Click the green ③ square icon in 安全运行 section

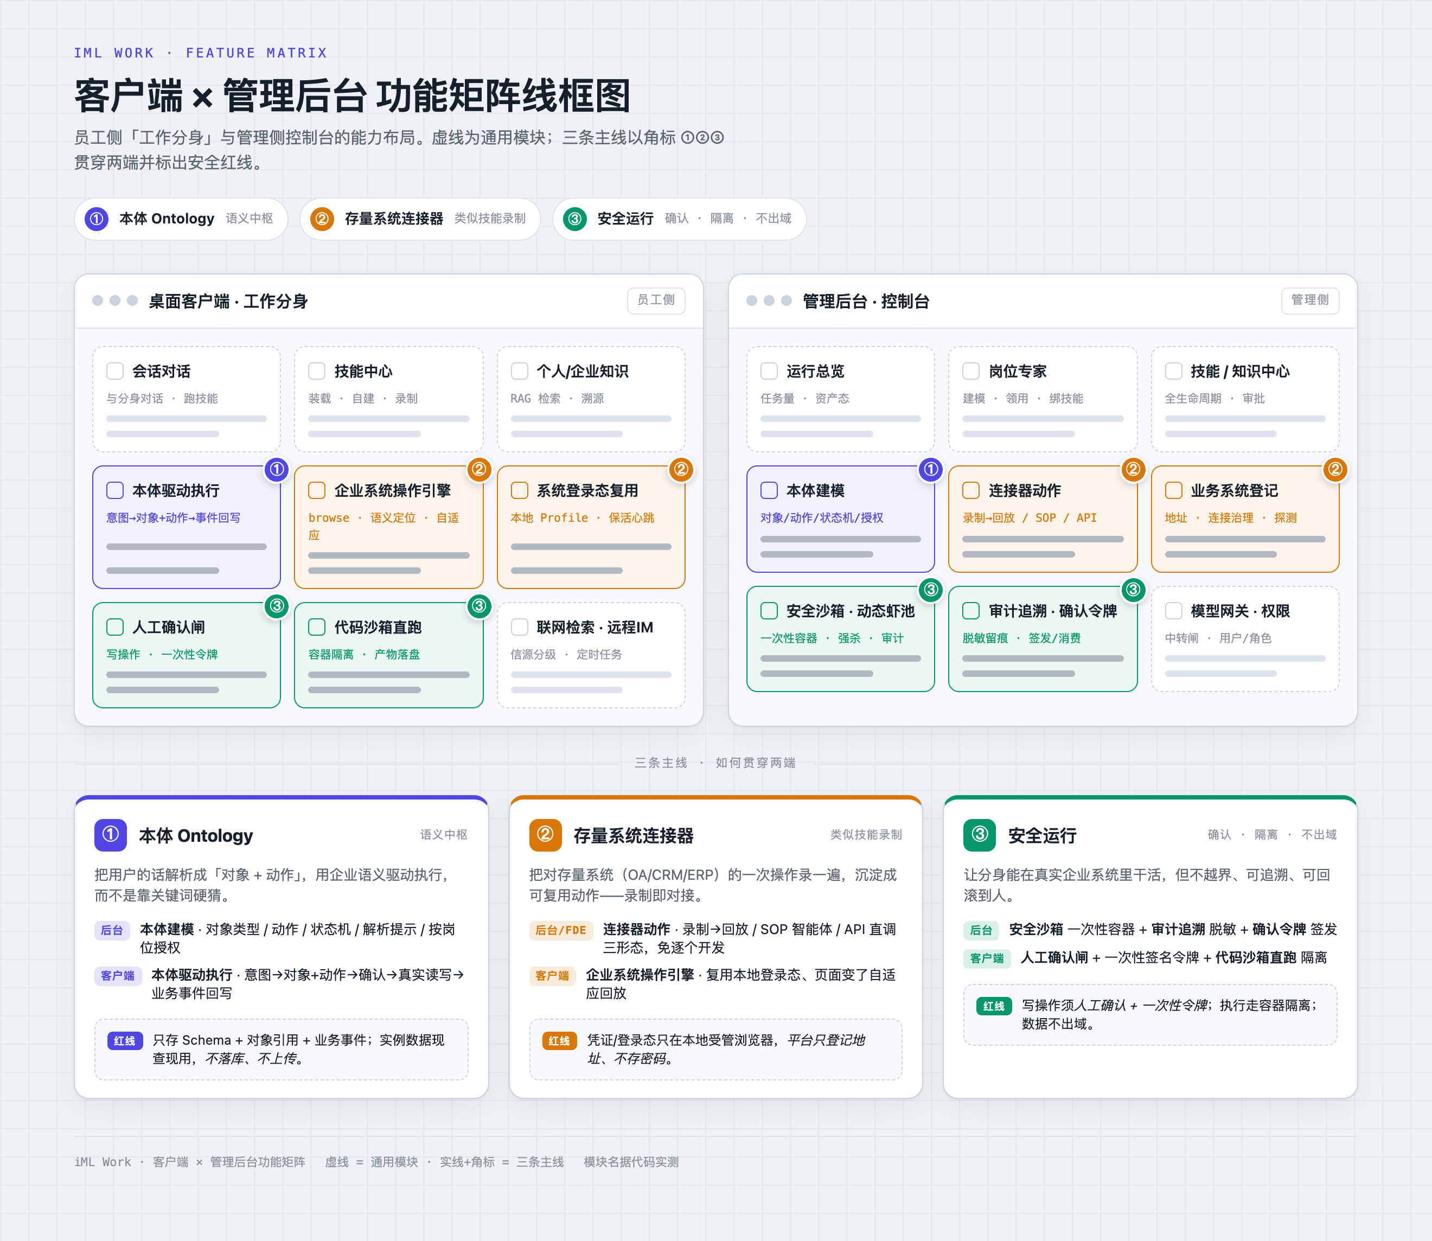(980, 835)
